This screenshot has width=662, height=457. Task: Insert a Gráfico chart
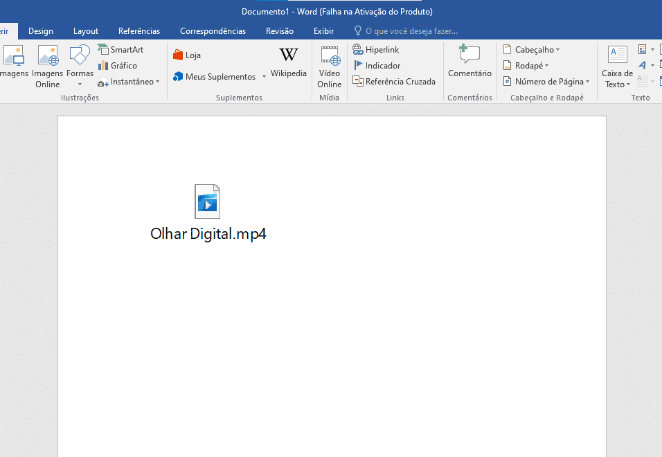coord(118,65)
